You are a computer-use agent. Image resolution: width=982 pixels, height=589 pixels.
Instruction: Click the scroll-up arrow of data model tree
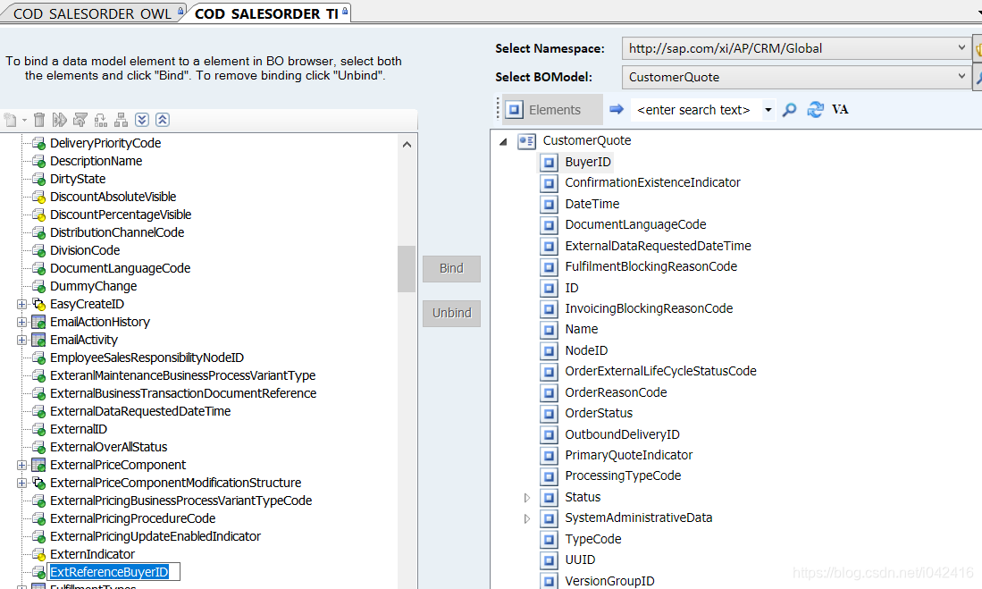point(407,145)
